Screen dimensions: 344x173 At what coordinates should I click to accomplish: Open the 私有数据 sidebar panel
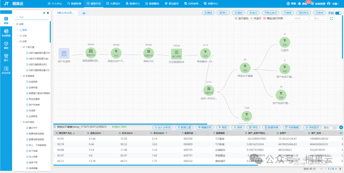[6, 32]
